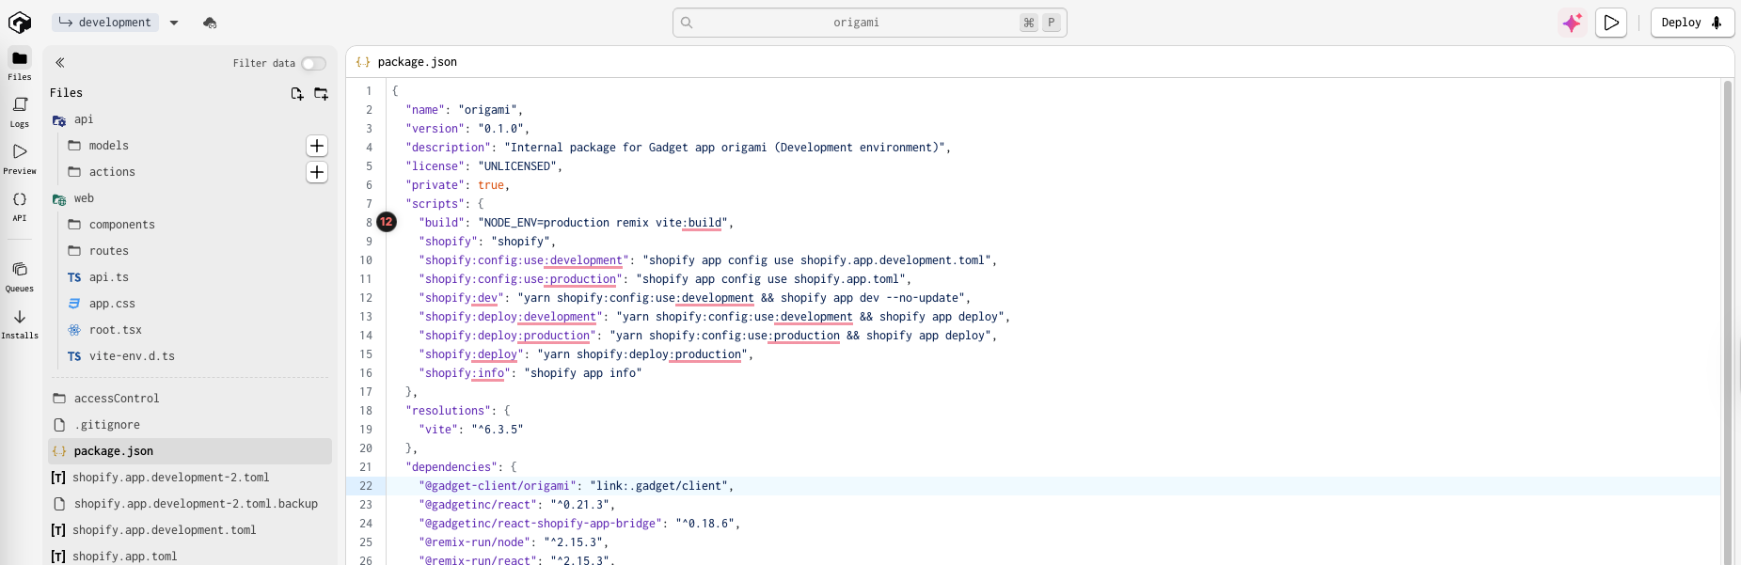The image size is (1741, 565).
Task: Open the Installs sidebar panel
Action: 20,323
